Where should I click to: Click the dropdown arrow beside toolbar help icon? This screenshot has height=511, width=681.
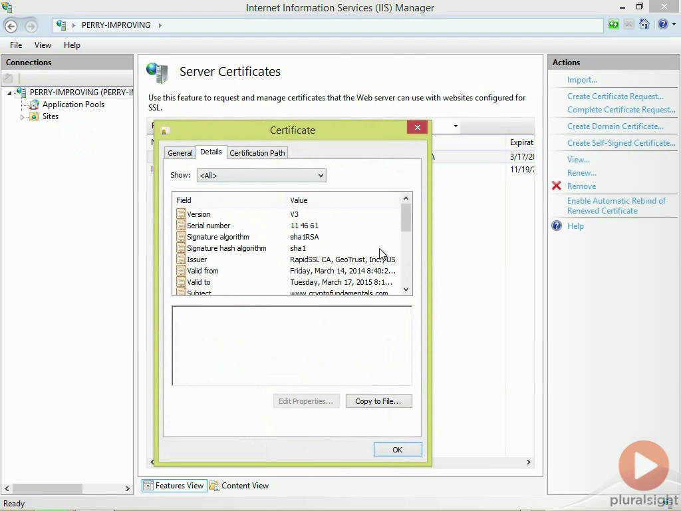(674, 25)
